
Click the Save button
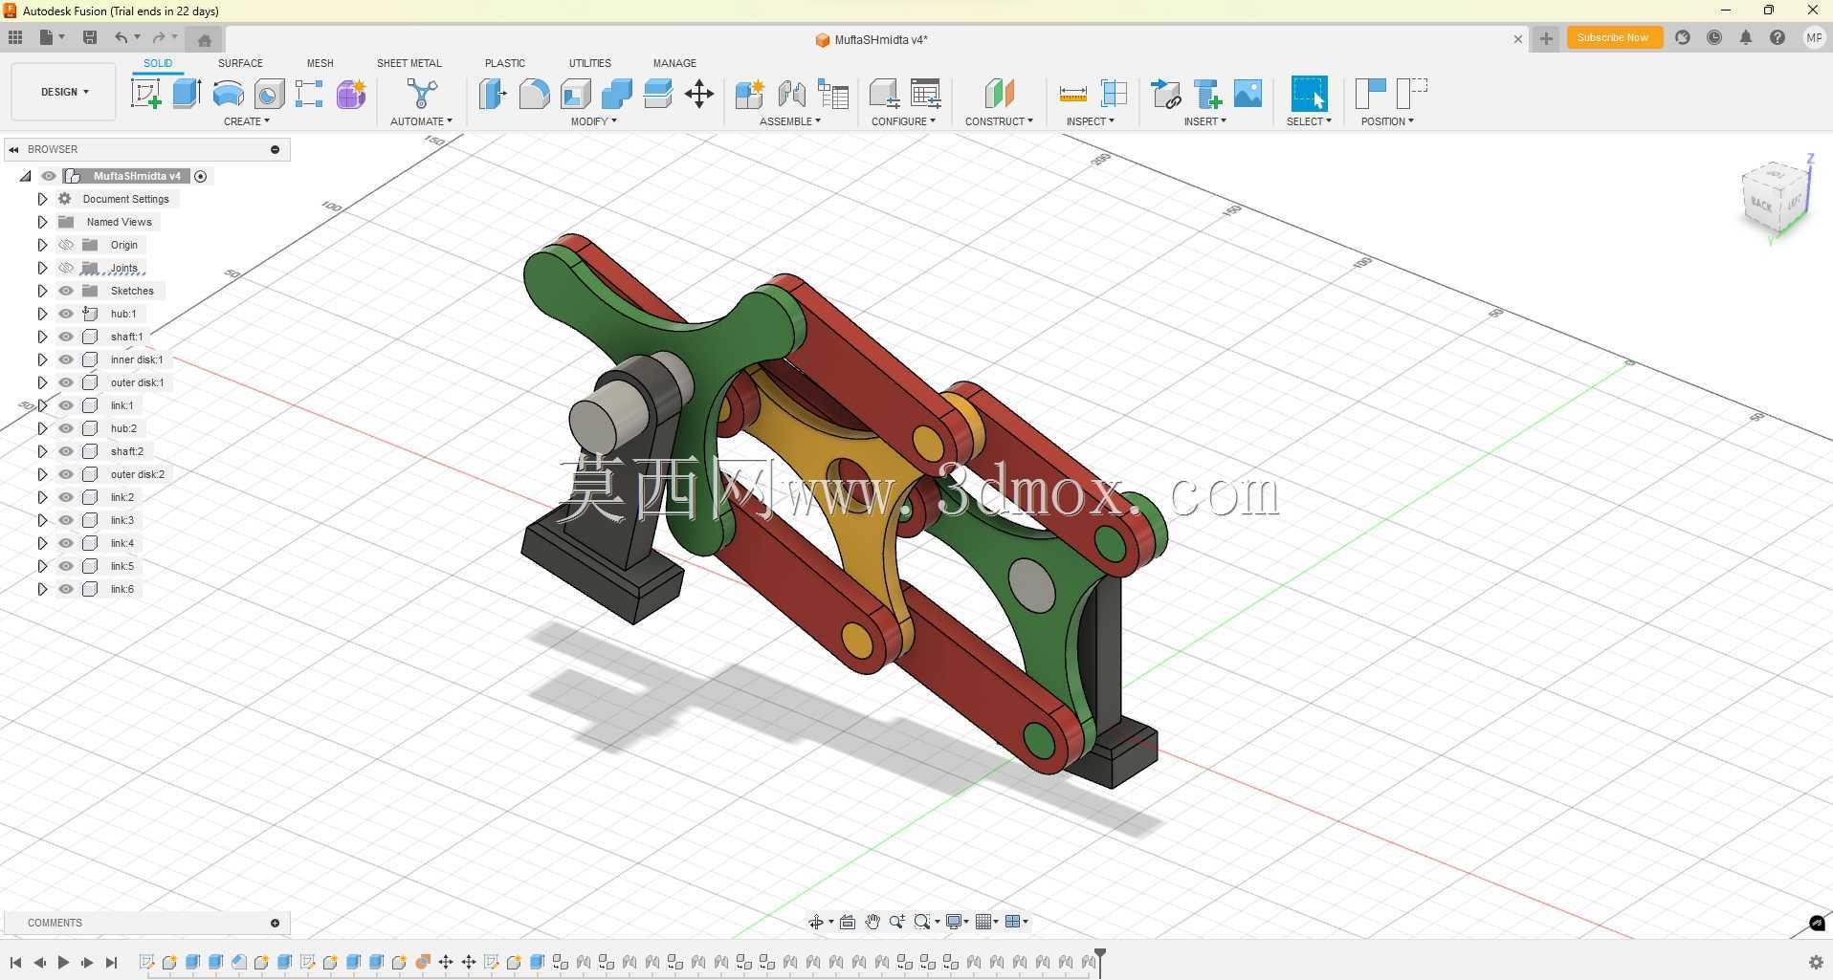click(90, 37)
